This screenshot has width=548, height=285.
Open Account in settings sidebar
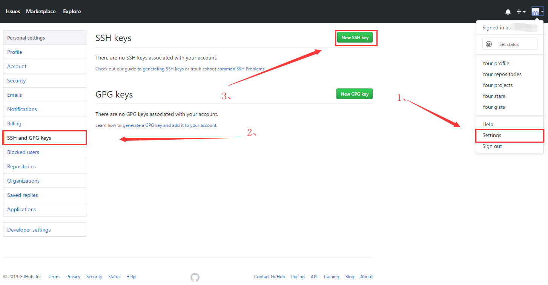coord(45,66)
